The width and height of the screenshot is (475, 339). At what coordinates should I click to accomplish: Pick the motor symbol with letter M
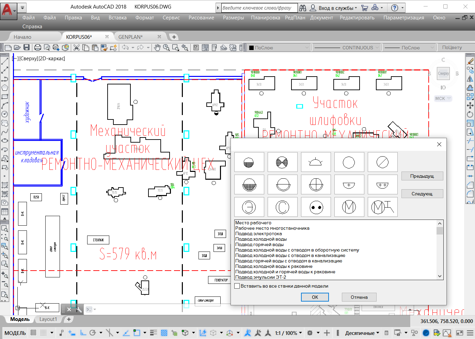(x=349, y=207)
